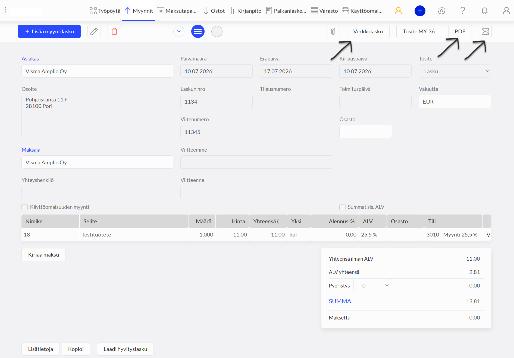Open the Työpöytä dashboard tab
The image size is (514, 358).
tap(105, 11)
